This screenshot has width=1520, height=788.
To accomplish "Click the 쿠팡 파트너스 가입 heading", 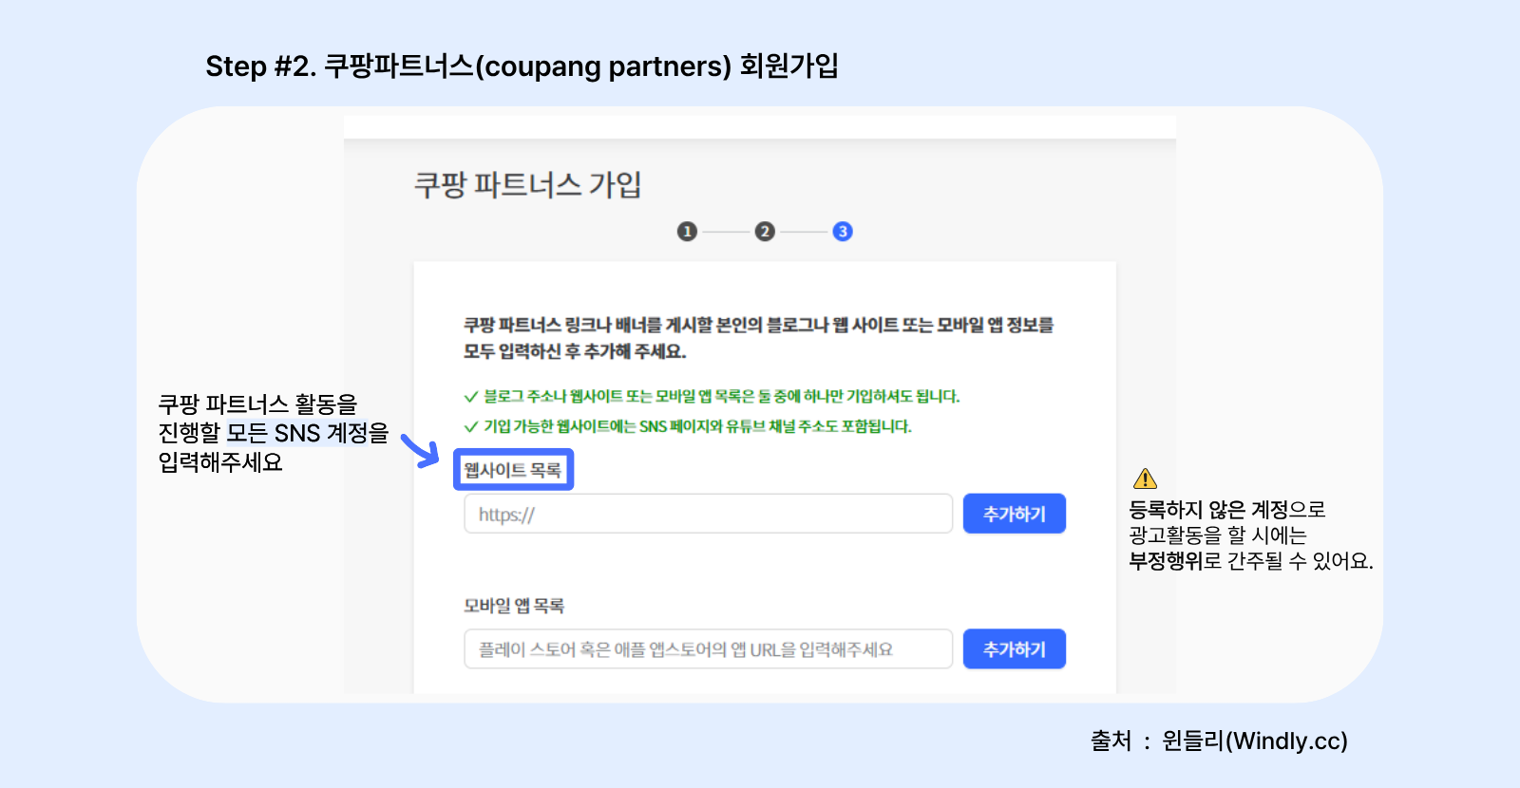I will pyautogui.click(x=528, y=184).
